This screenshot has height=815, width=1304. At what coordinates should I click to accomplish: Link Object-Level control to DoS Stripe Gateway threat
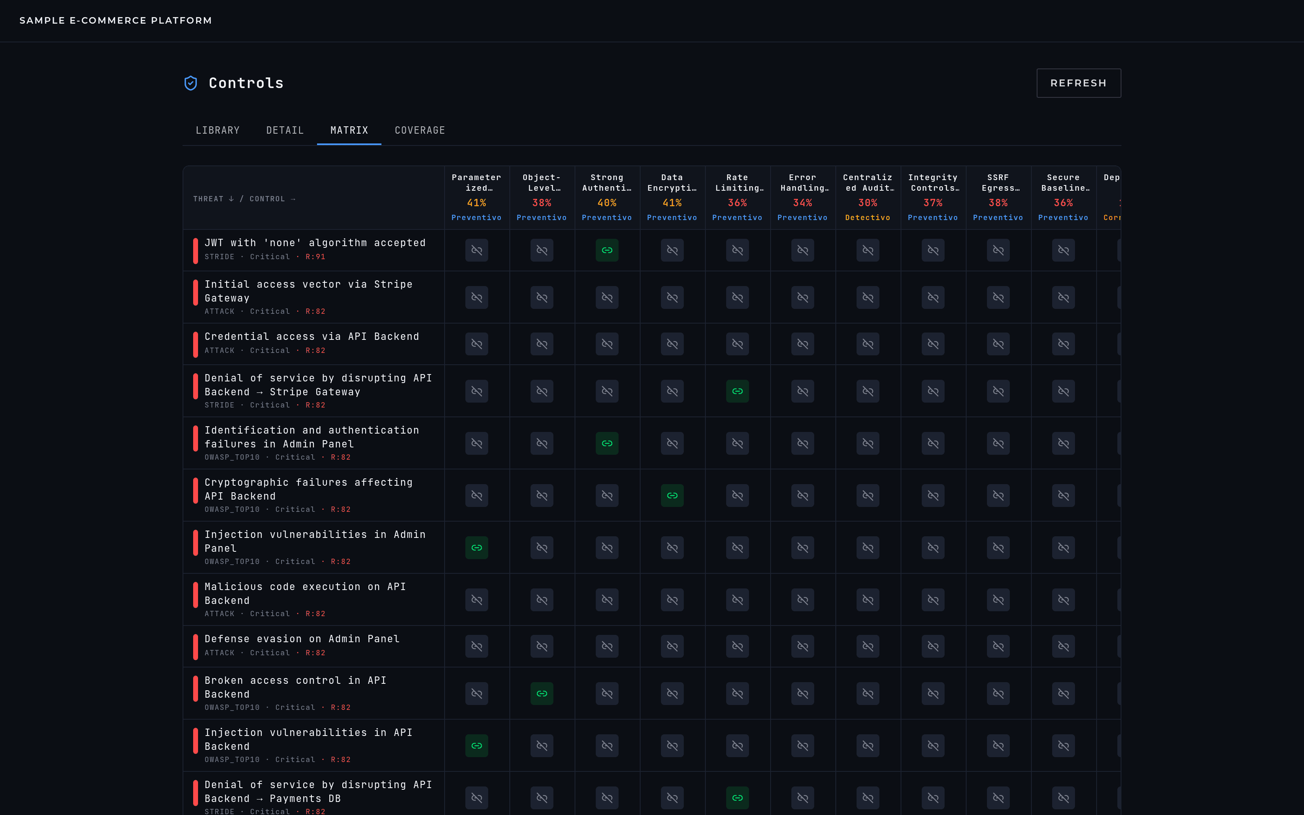[542, 391]
